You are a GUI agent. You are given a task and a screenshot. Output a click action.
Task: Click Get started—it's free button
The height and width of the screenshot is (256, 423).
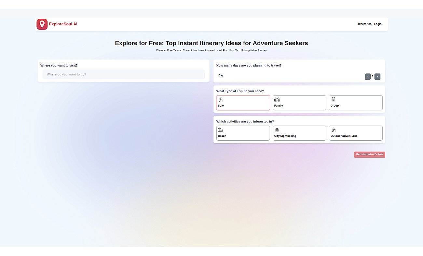370,155
